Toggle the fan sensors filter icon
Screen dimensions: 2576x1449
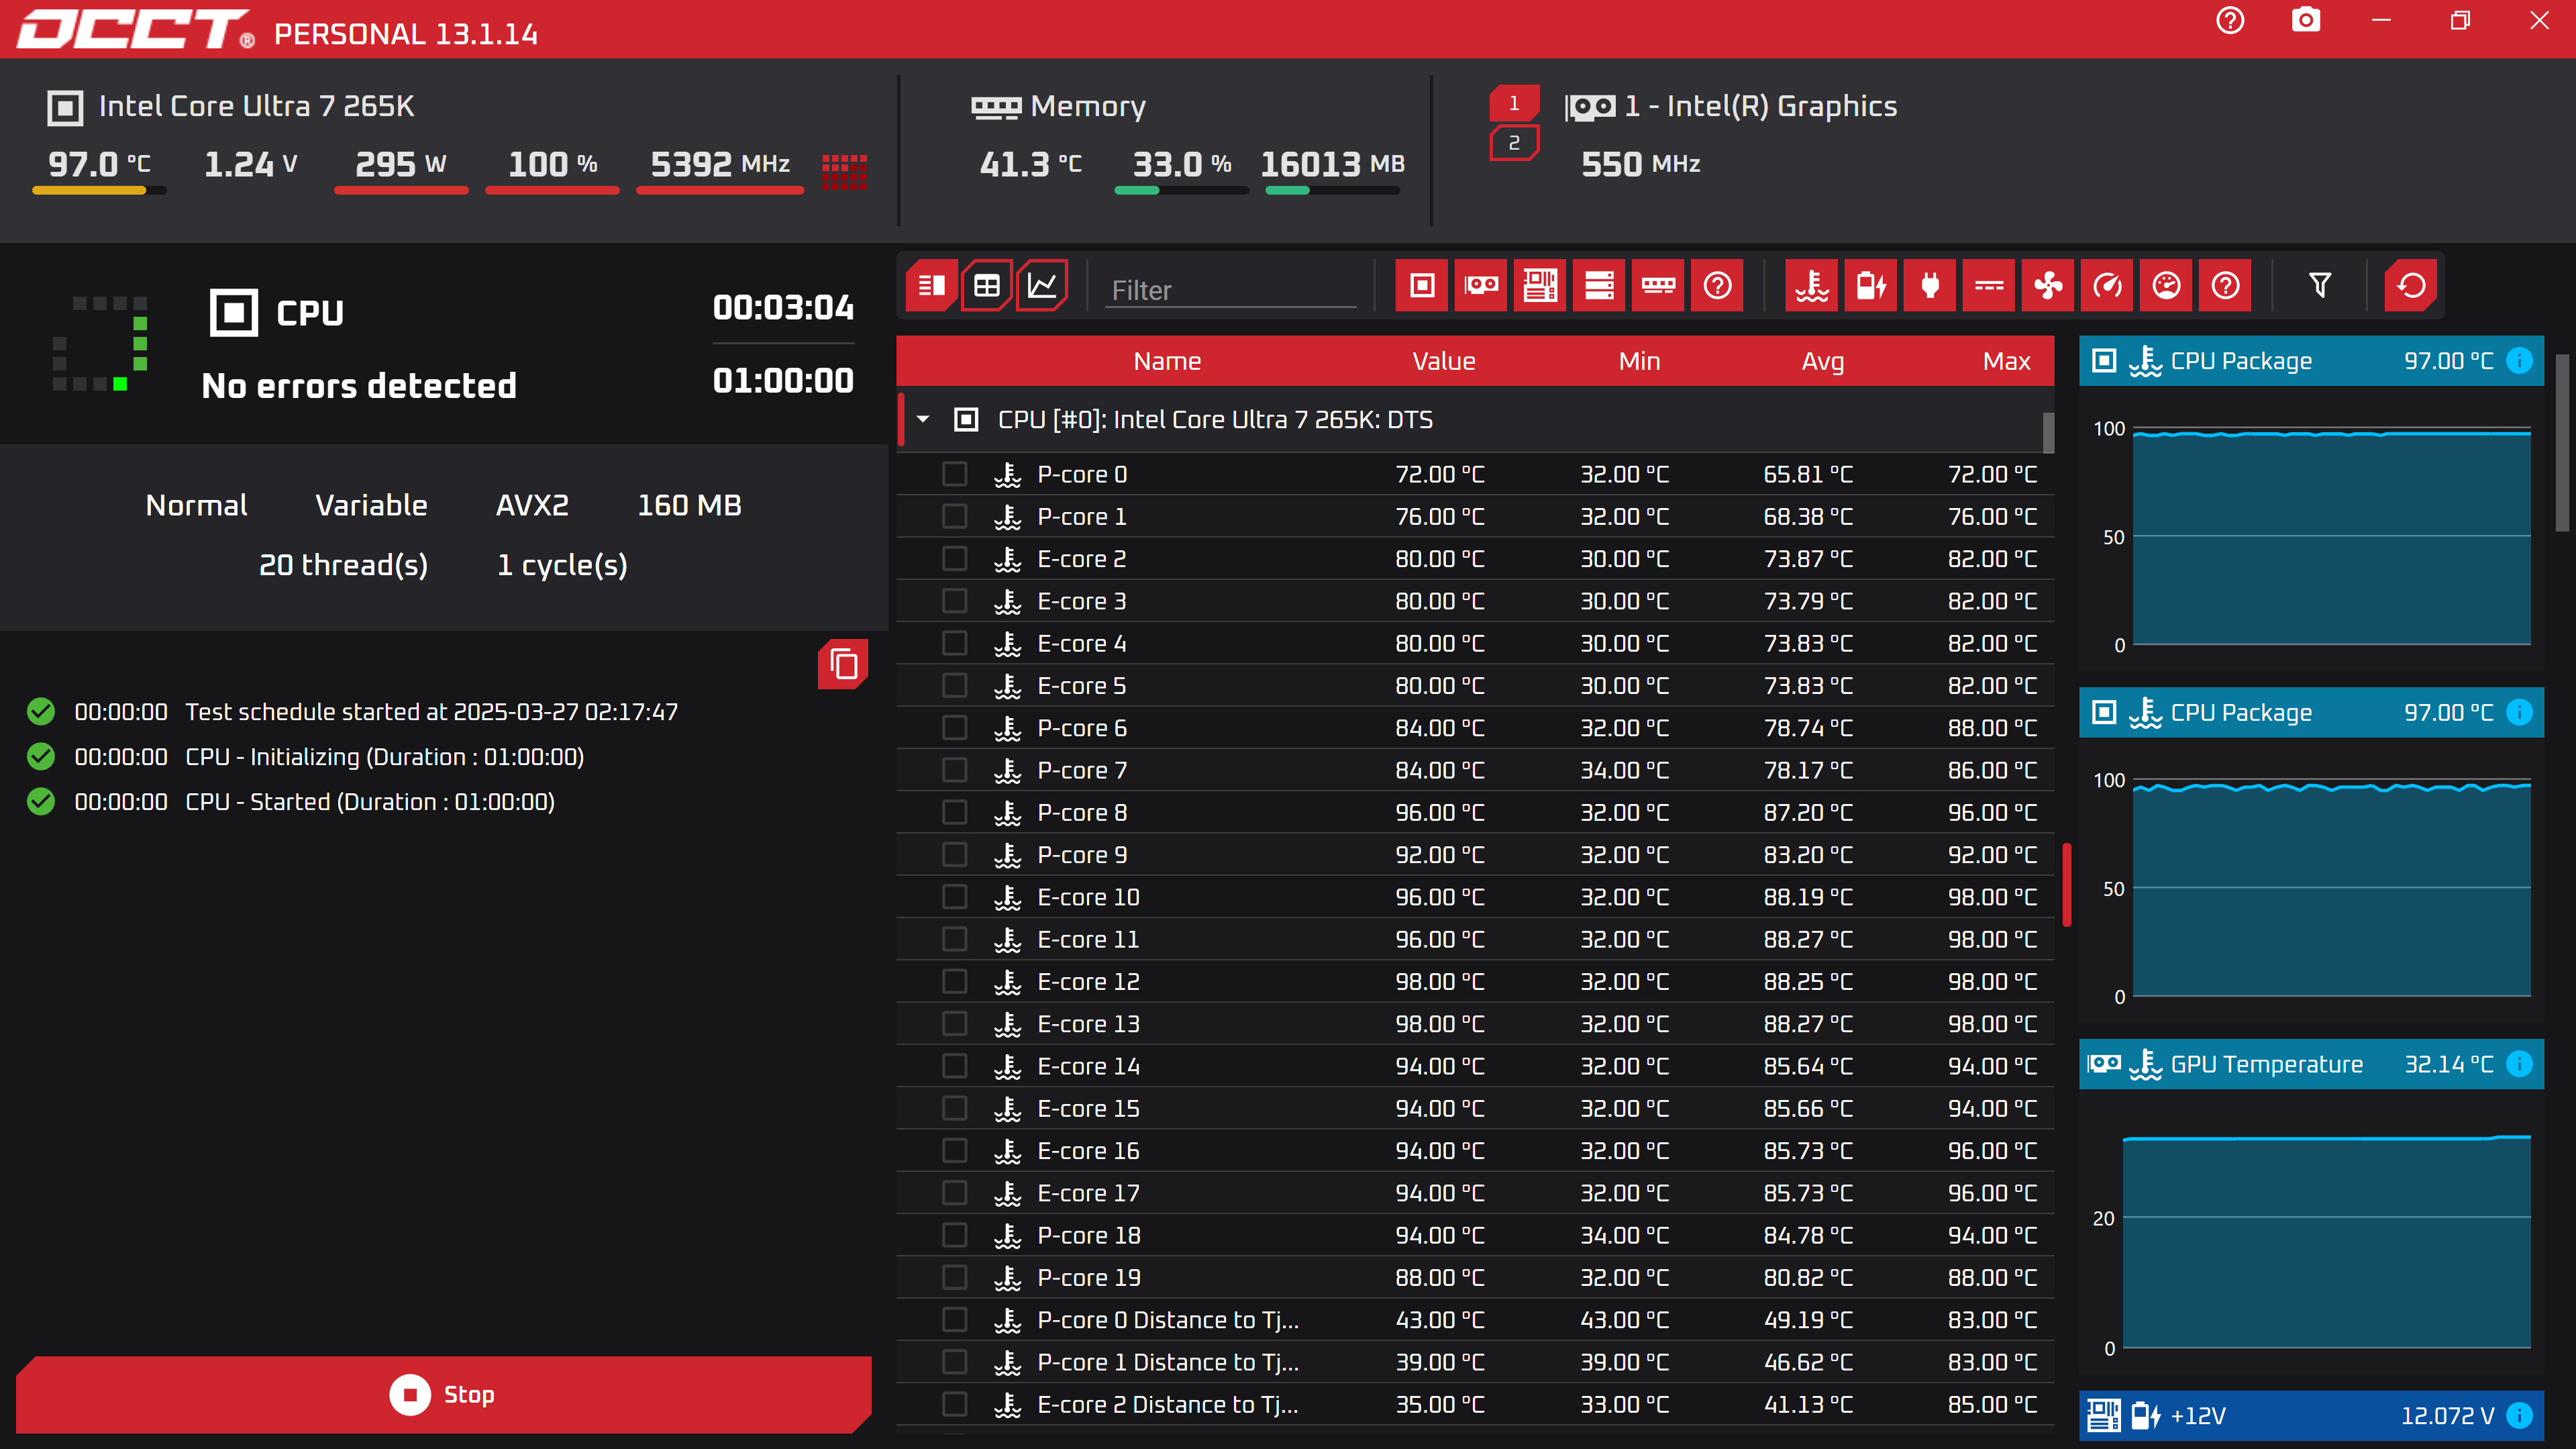tap(2047, 286)
